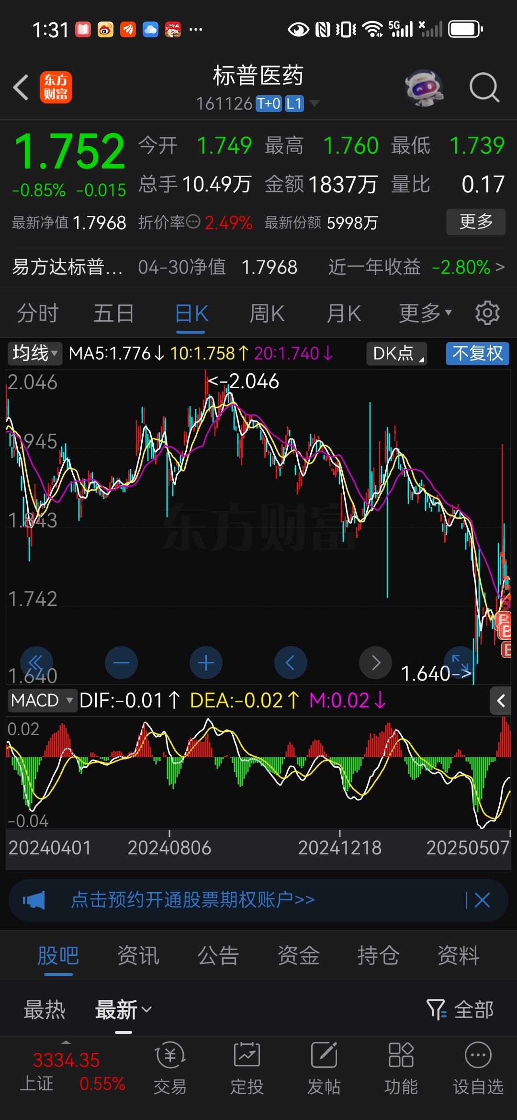This screenshot has height=1120, width=517.
Task: Open the 资讯 tab
Action: tap(138, 956)
